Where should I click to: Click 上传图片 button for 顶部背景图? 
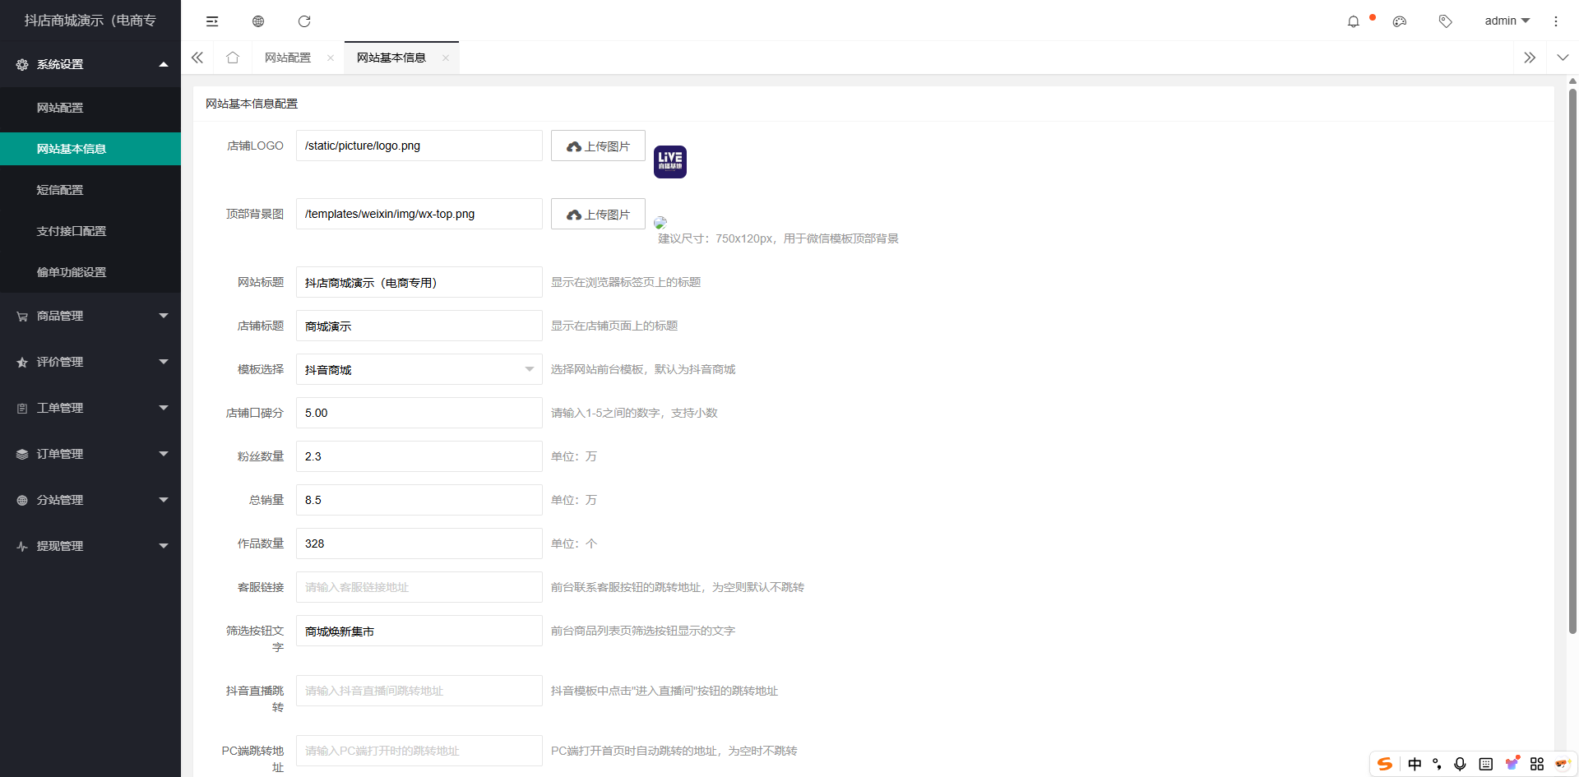[x=598, y=215]
